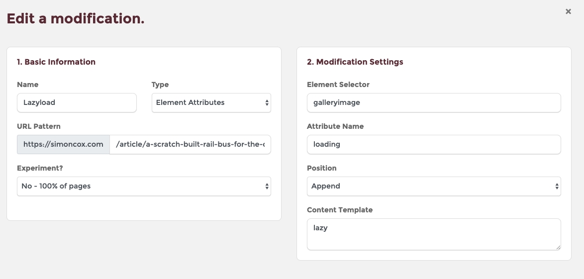Click the Experiment? label
This screenshot has height=279, width=584.
(40, 168)
